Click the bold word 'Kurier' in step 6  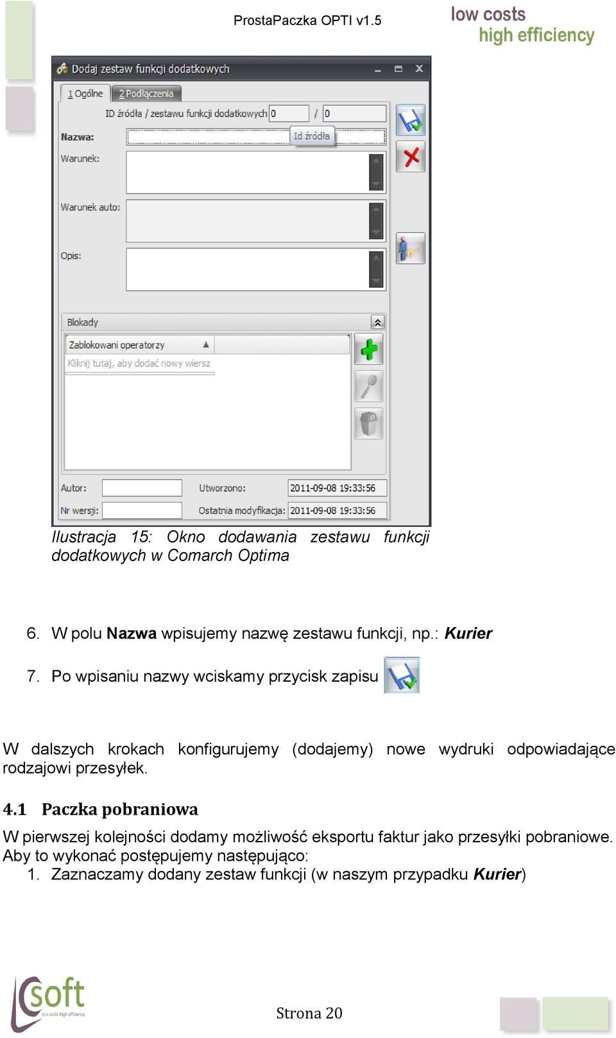click(468, 634)
